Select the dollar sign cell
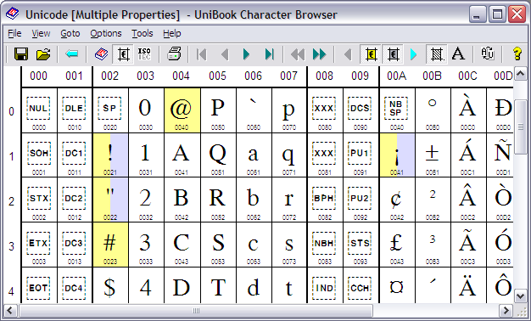531x321 pixels. tap(110, 285)
